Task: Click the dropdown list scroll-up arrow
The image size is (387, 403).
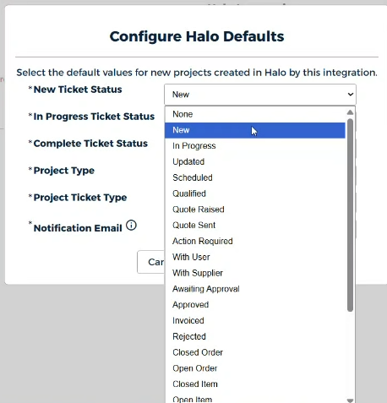Action: (350, 112)
